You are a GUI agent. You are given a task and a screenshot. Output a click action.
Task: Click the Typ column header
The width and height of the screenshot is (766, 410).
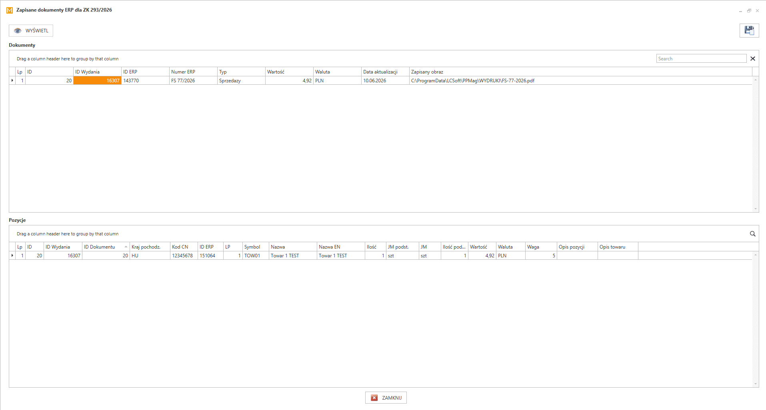(241, 72)
